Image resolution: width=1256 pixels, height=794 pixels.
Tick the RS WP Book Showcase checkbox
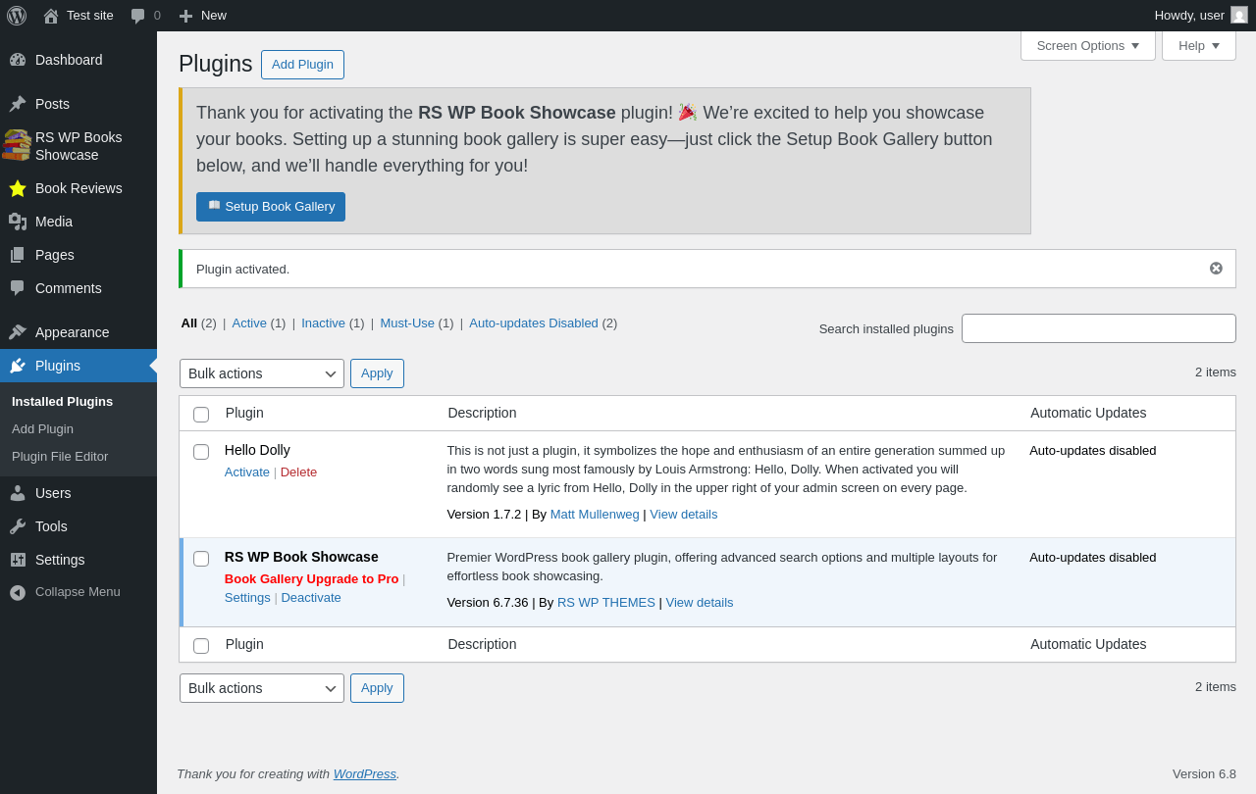point(201,559)
